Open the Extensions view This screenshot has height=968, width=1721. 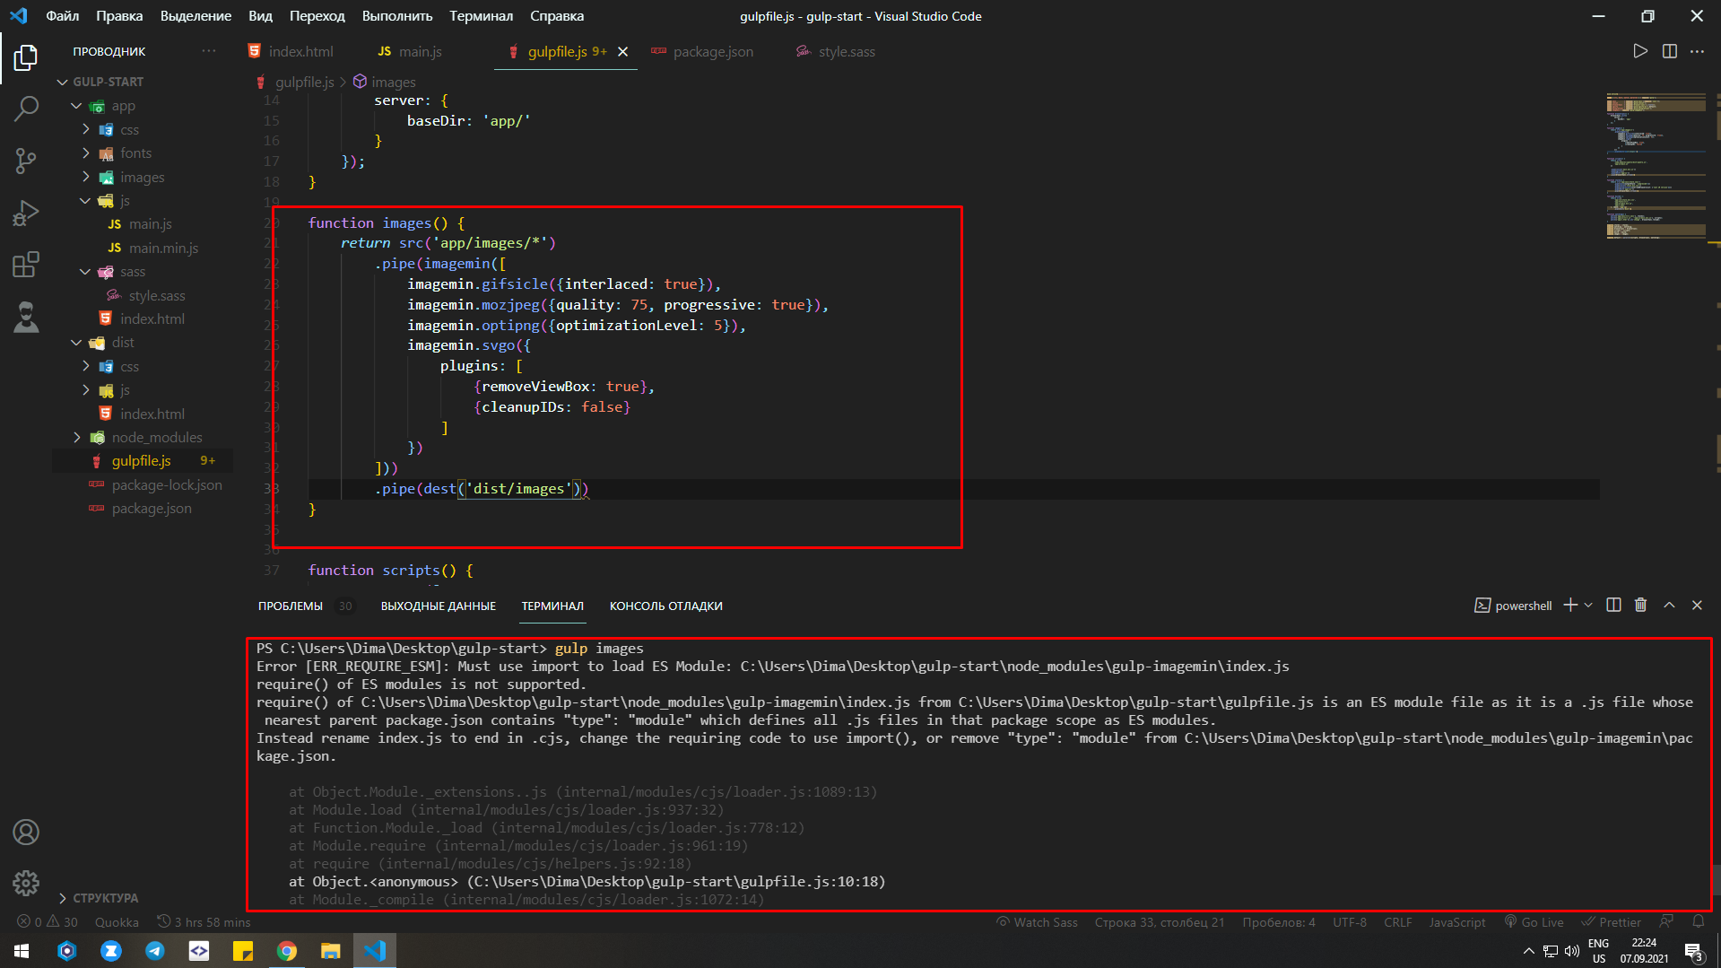tap(26, 265)
